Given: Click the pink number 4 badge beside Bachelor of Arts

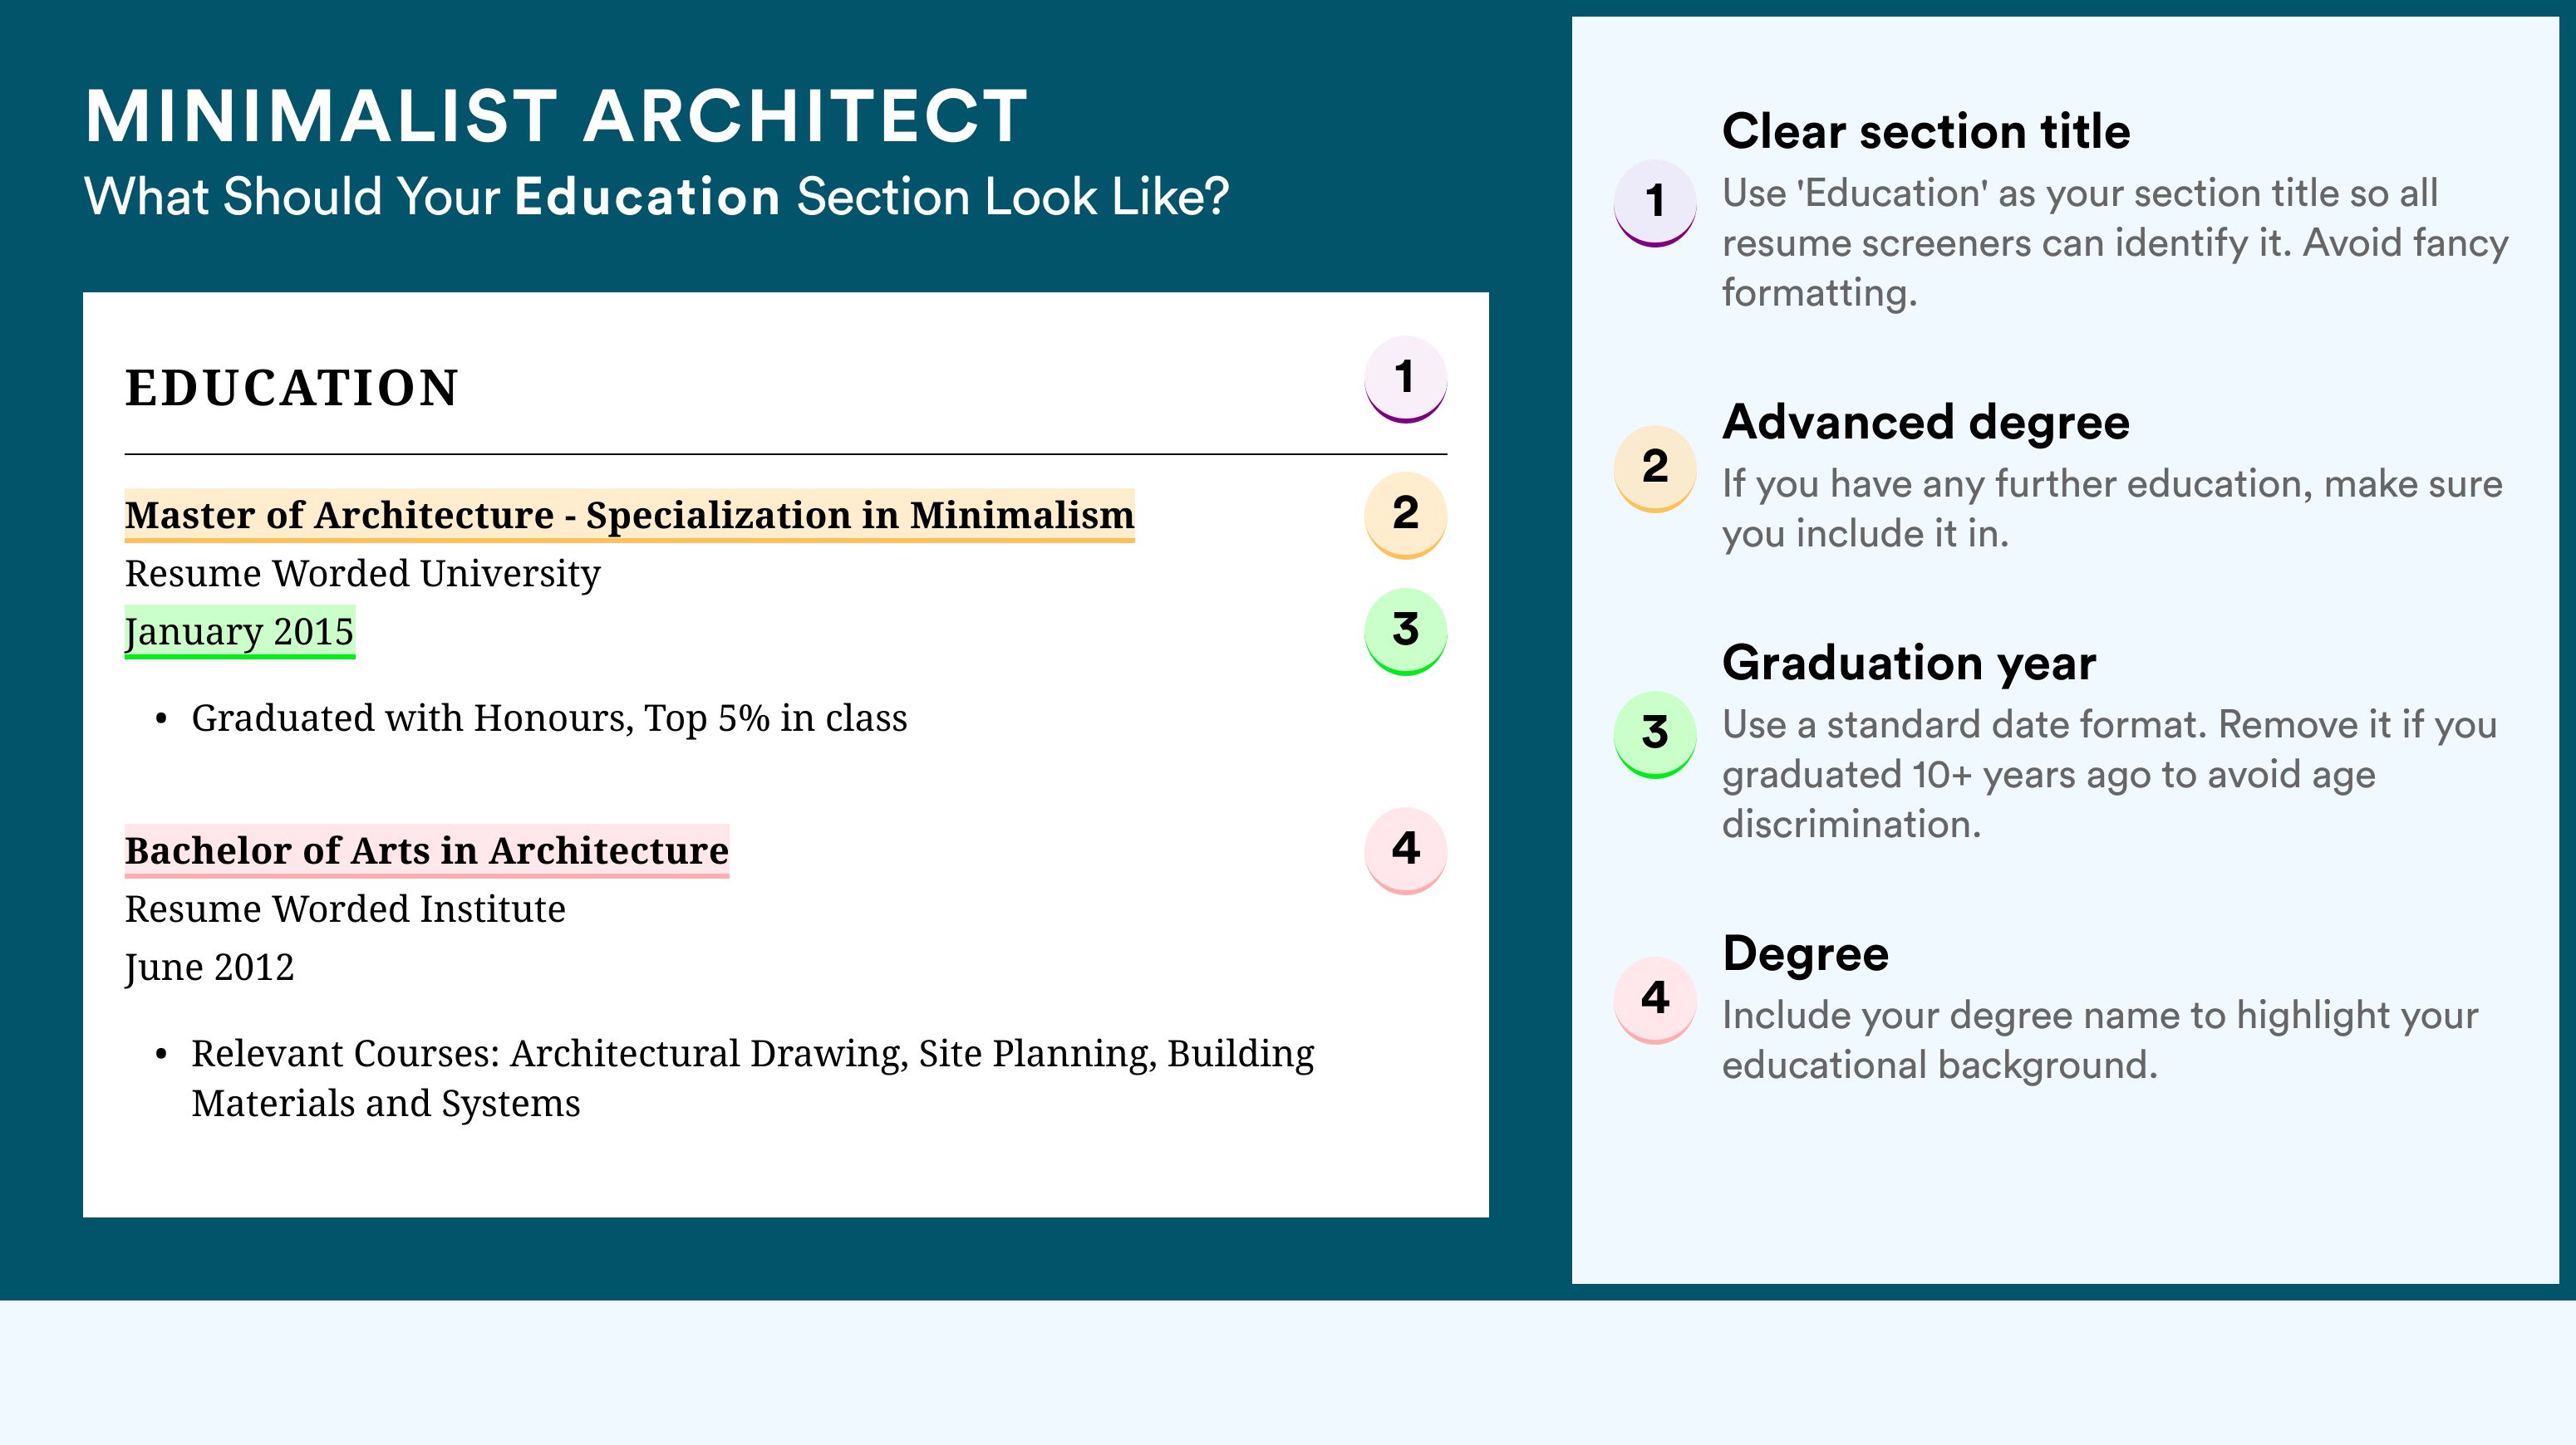Looking at the screenshot, I should point(1405,850).
